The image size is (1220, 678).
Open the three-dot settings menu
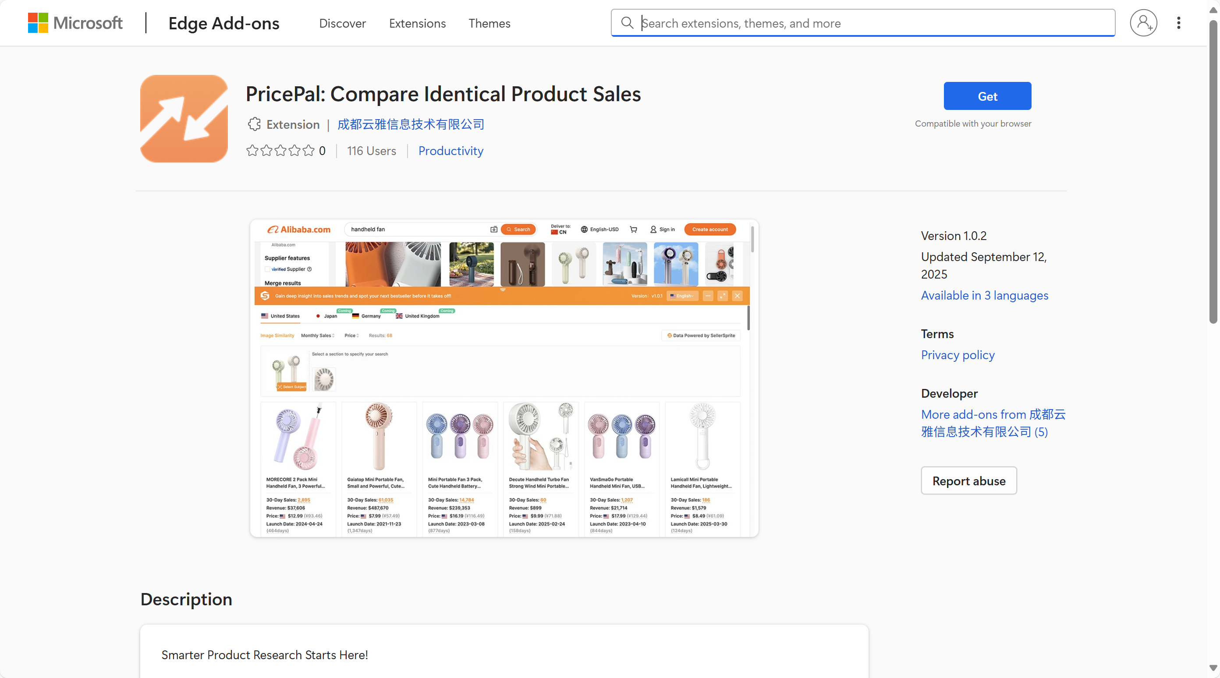coord(1178,23)
